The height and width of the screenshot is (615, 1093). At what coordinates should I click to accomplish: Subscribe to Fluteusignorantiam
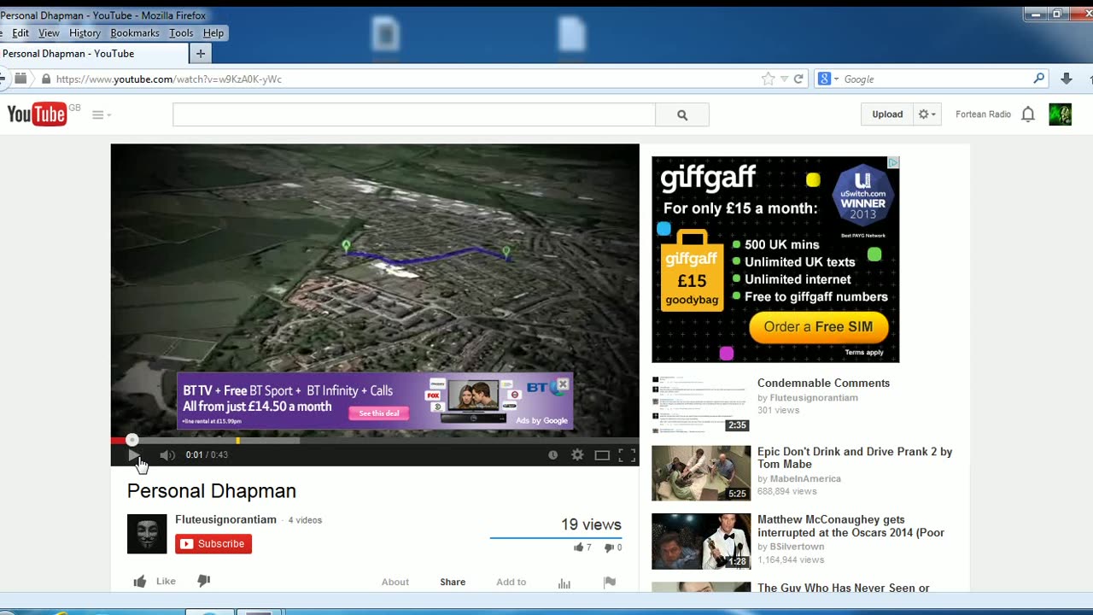(213, 544)
